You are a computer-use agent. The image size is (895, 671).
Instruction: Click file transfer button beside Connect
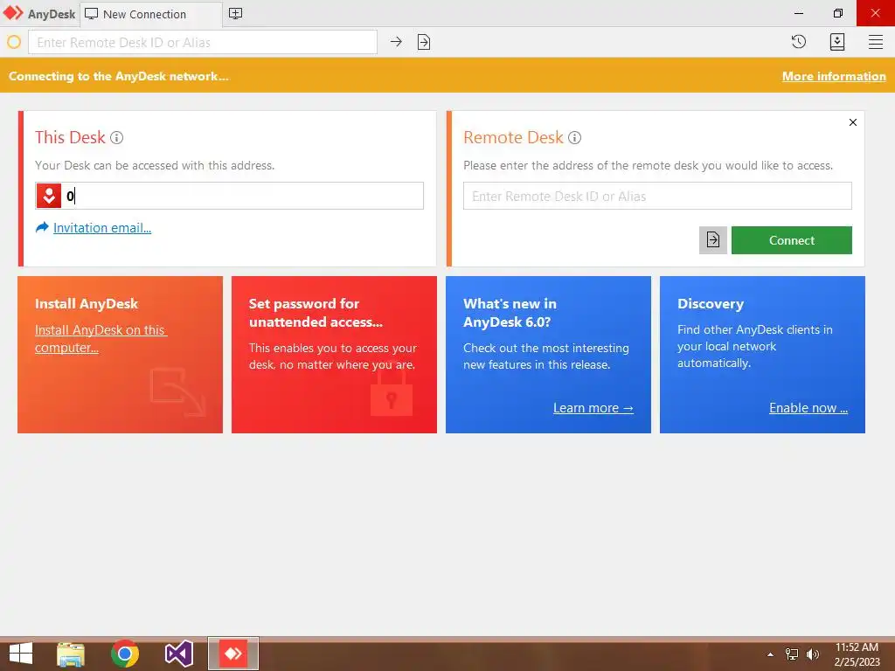click(x=713, y=239)
